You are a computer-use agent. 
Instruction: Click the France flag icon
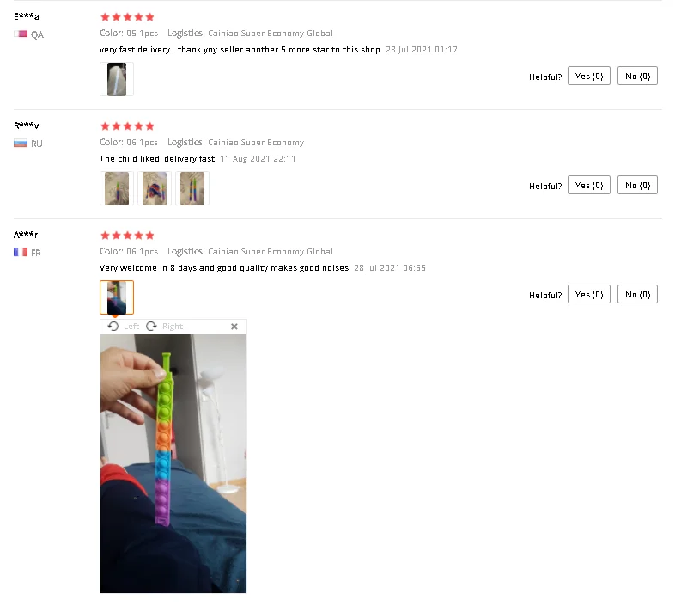click(x=21, y=252)
